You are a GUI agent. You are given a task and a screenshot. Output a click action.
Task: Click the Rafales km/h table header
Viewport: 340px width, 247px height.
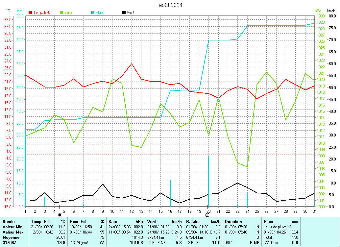[x=193, y=222]
